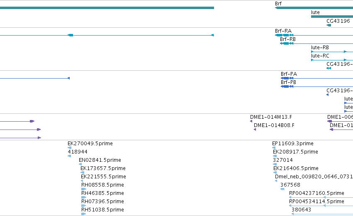Select the RH51038.5prime arrow glyph
Image resolution: width=353 pixels, height=216 pixels.
click(83, 214)
